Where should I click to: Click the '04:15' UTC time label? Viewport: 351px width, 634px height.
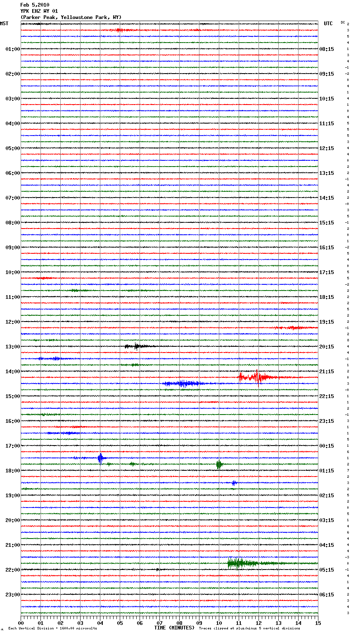pyautogui.click(x=327, y=545)
